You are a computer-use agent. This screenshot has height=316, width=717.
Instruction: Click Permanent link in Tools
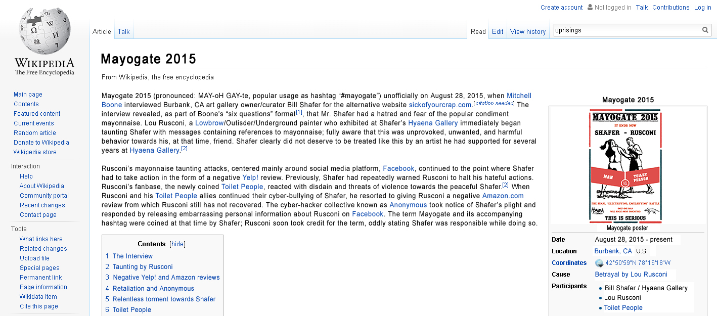[x=41, y=278]
